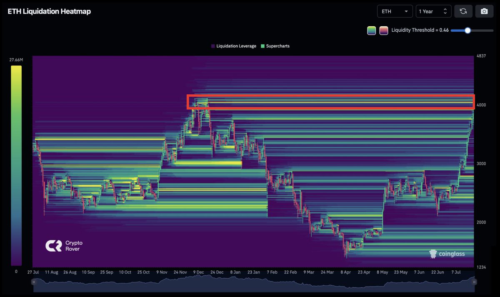Select the pink-purple color scheme swatch

(384, 30)
